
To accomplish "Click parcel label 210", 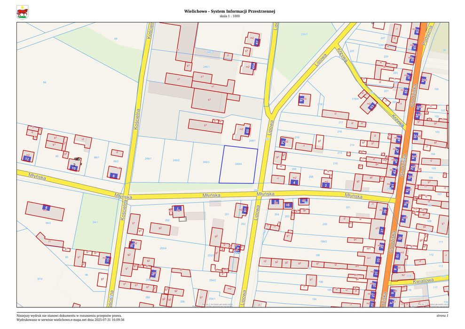I will (x=335, y=164).
